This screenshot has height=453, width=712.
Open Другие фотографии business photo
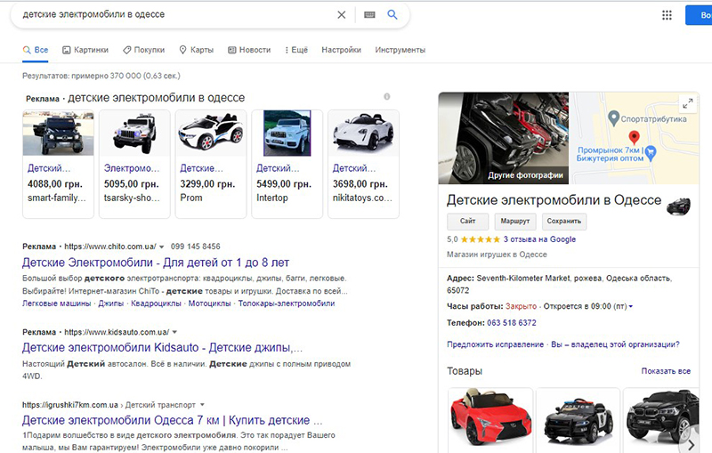click(504, 138)
